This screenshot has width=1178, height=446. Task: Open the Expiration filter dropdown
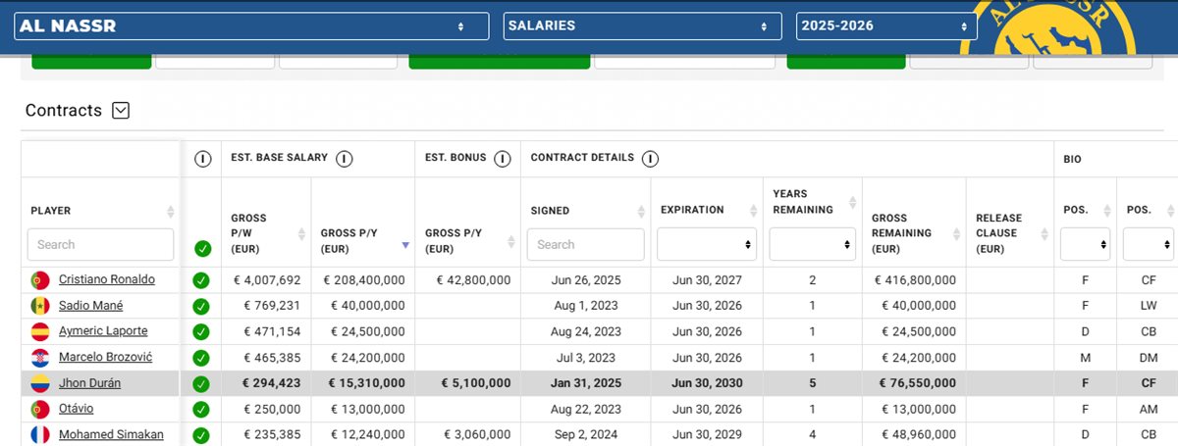(706, 244)
